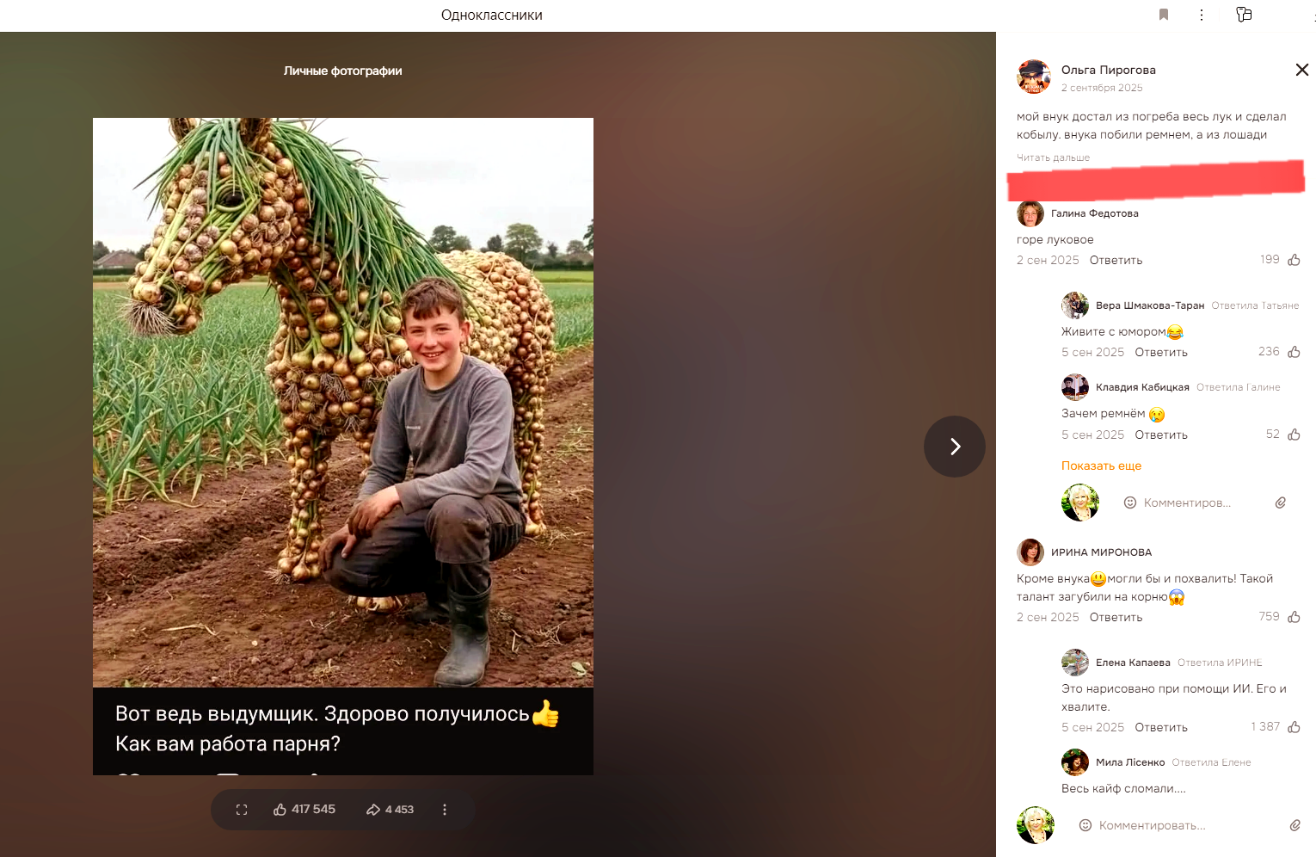1316x857 pixels.
Task: Open fullscreen view of the photo
Action: pyautogui.click(x=242, y=810)
